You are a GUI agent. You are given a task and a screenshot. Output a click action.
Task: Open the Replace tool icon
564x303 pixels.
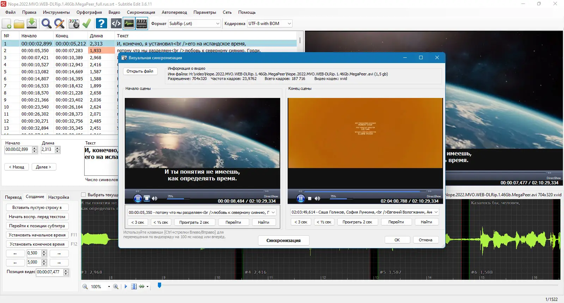click(x=59, y=24)
